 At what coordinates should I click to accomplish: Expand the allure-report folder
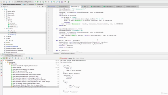pos(4,13)
